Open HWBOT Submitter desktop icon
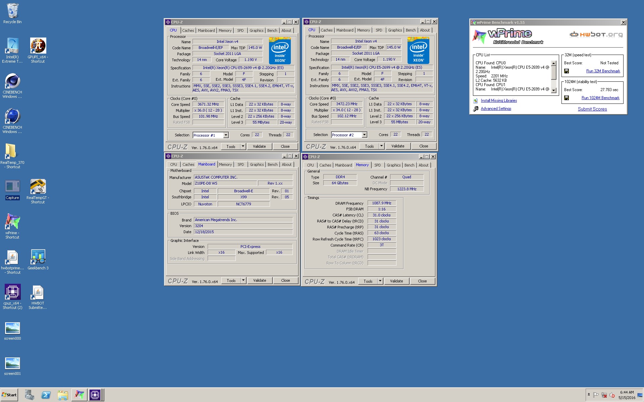644x402 pixels. [x=38, y=297]
